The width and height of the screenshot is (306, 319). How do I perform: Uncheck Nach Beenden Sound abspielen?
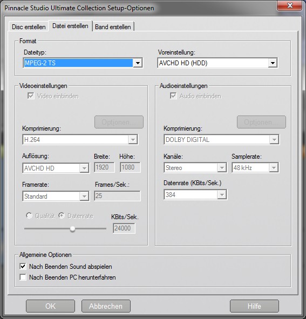click(x=23, y=266)
